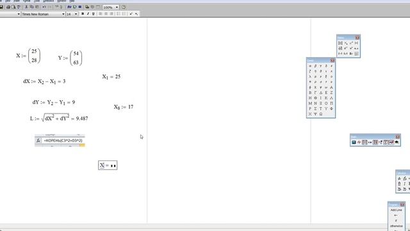The height and width of the screenshot is (231, 410).
Task: Insert inverse x⁻¹ from Matrix palette
Action: [351, 43]
